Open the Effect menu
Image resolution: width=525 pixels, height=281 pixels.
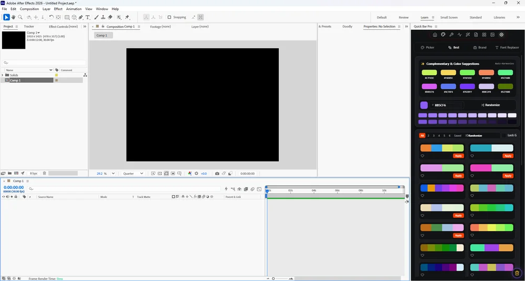coord(58,9)
